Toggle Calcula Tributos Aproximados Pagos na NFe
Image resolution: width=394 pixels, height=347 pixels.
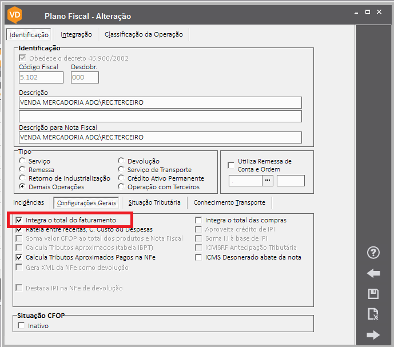coord(19,257)
